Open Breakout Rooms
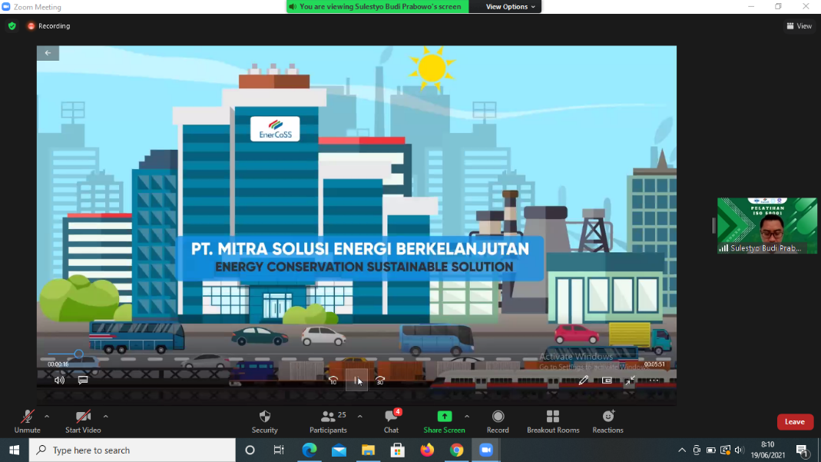Screen dimensions: 821x462 coord(553,422)
